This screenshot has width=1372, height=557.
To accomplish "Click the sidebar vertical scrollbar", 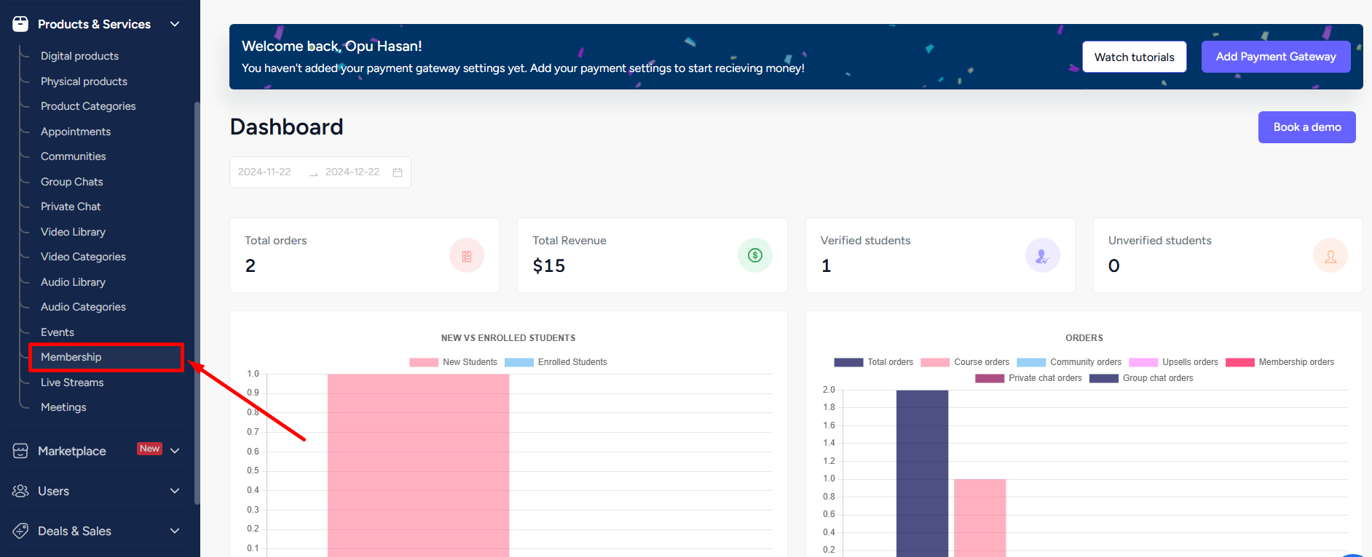I will (197, 302).
